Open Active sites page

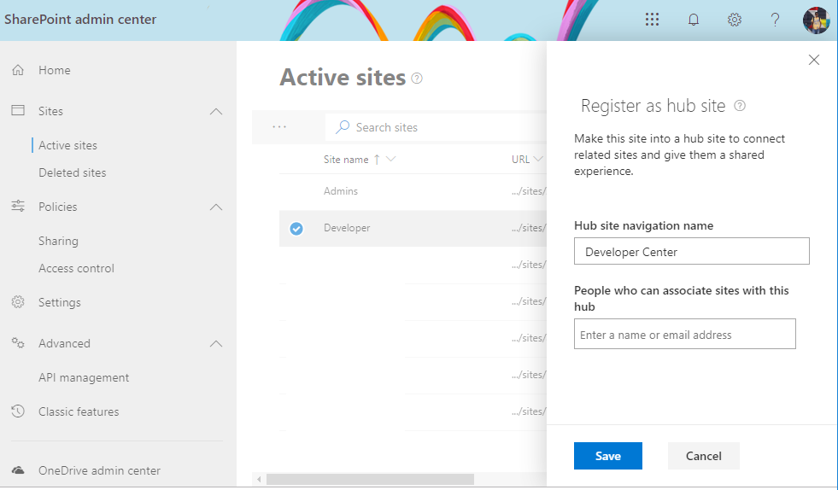[x=67, y=145]
